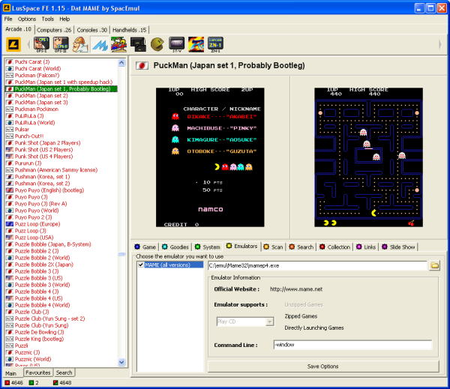450x389 pixels.
Task: Click in the Command Line field
Action: coord(352,346)
